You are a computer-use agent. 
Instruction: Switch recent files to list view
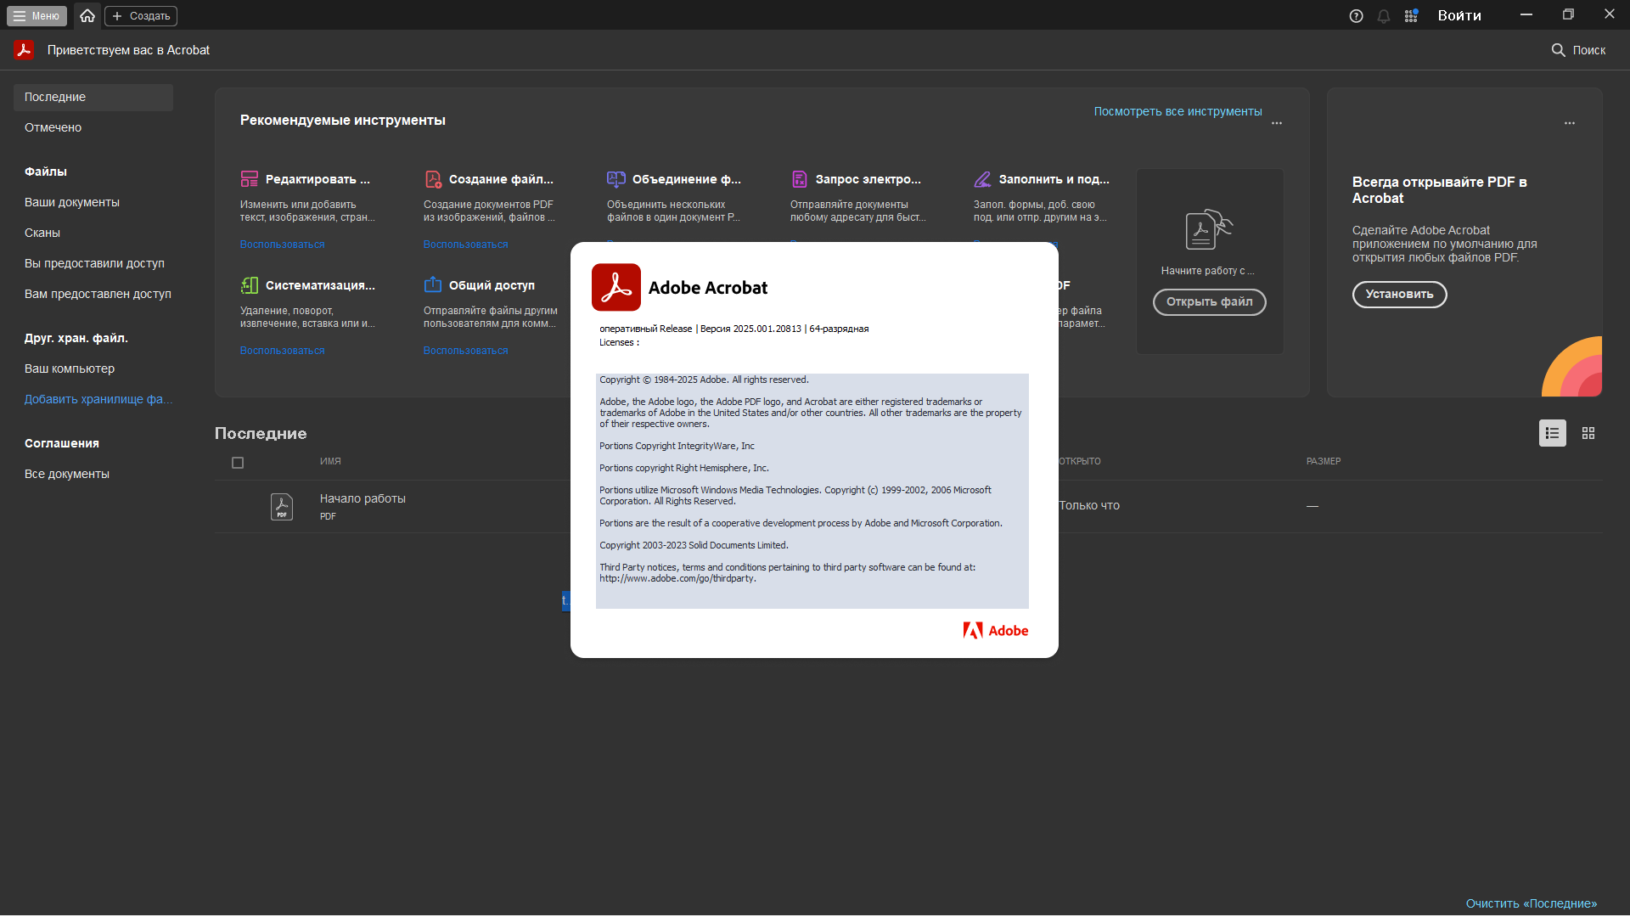coord(1552,433)
